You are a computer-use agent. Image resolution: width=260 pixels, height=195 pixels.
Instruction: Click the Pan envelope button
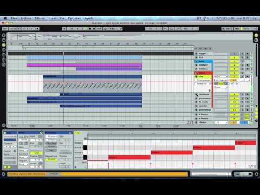[x=51, y=150]
